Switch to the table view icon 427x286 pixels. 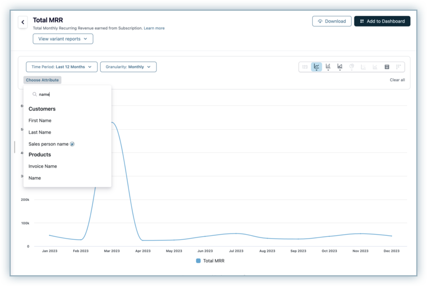[x=386, y=67]
